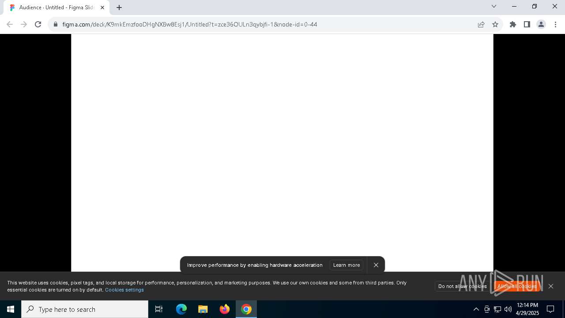
Task: Open Chrome three-dot menu
Action: (555, 24)
